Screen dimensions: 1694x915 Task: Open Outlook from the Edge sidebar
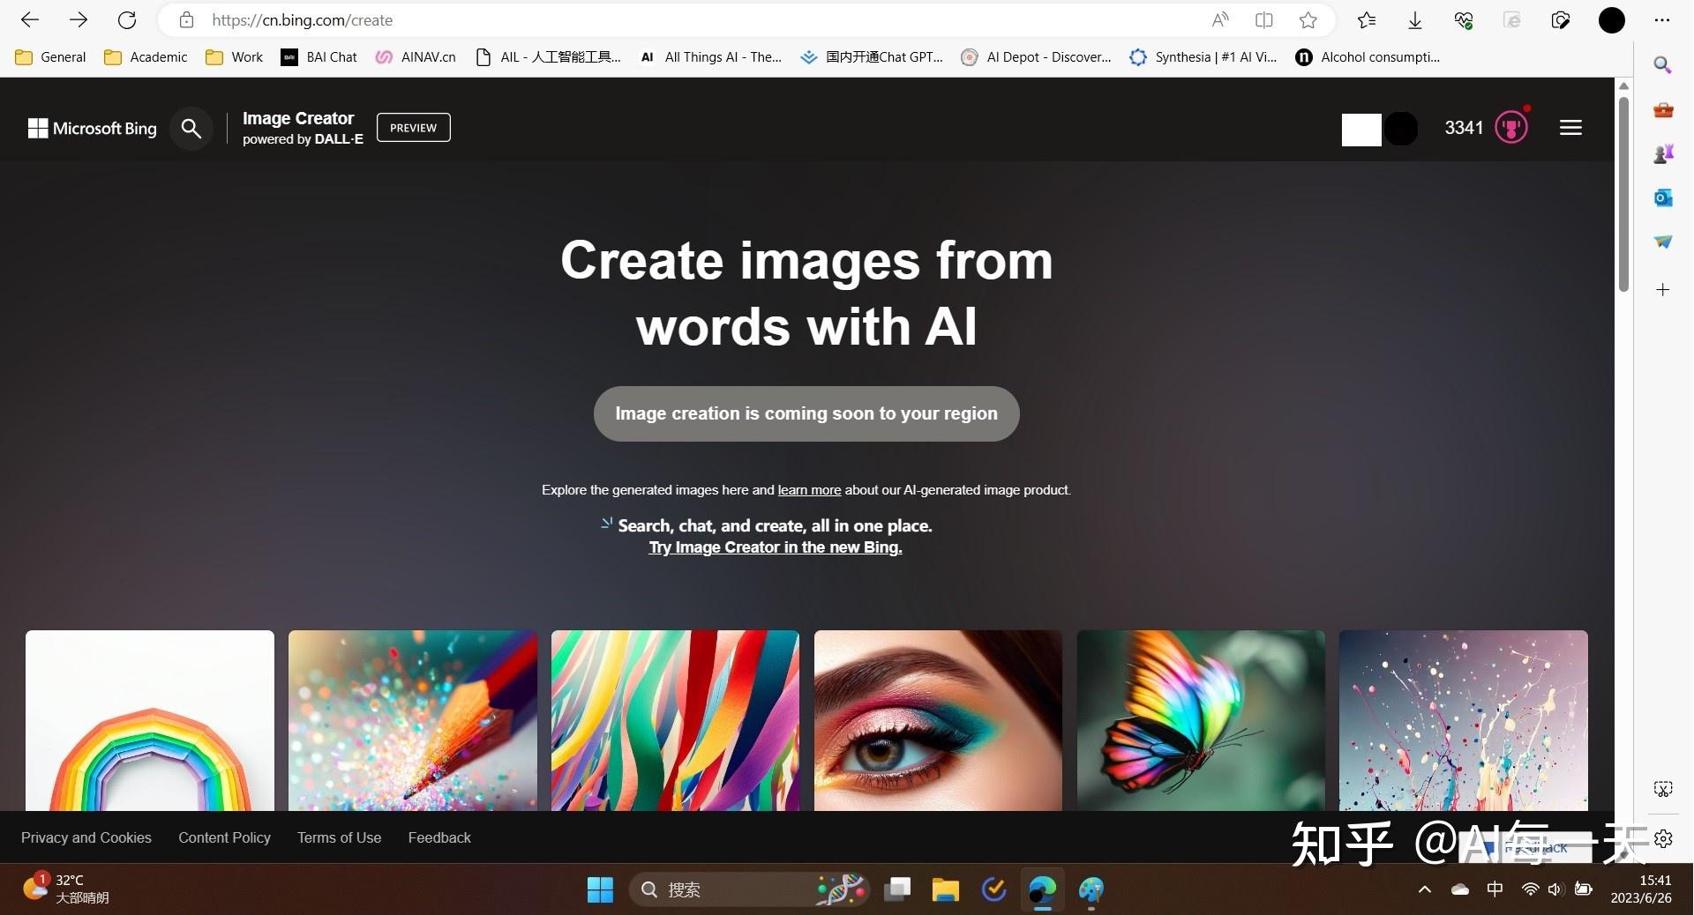[1662, 197]
